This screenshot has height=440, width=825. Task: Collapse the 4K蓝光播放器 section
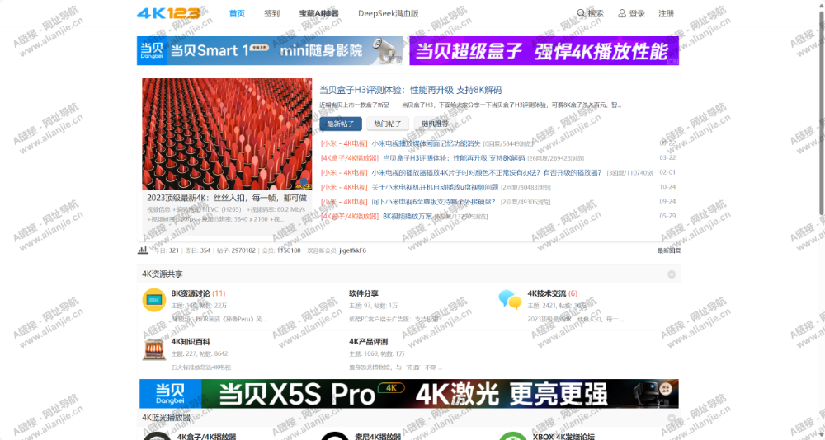(x=672, y=418)
